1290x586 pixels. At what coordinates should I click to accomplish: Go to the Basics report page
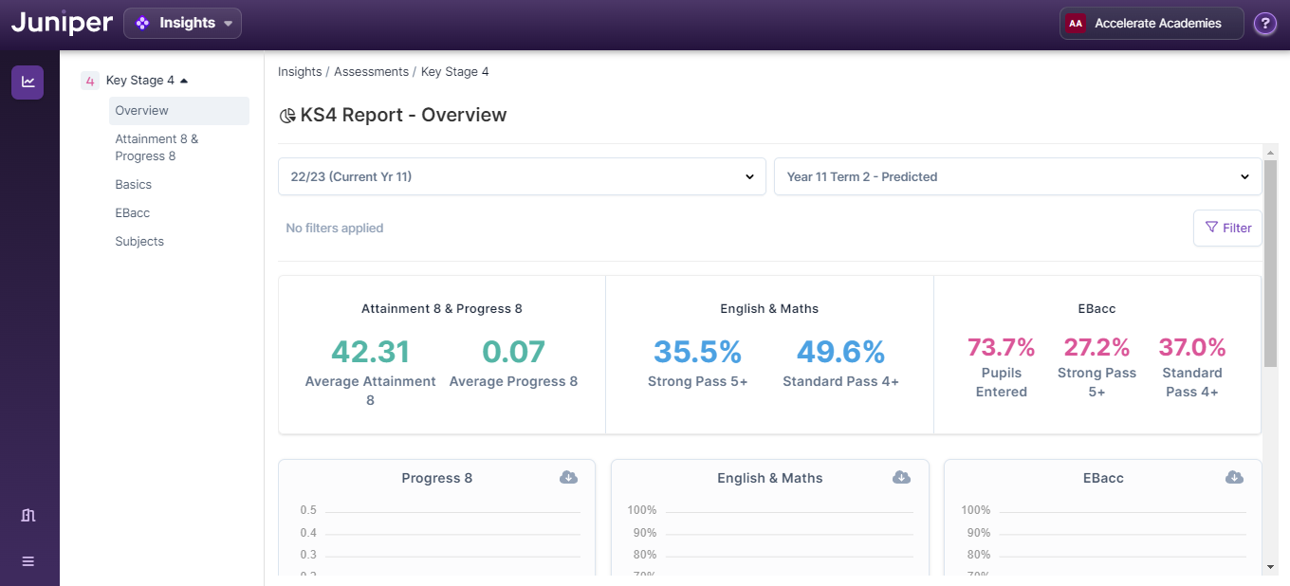[133, 185]
